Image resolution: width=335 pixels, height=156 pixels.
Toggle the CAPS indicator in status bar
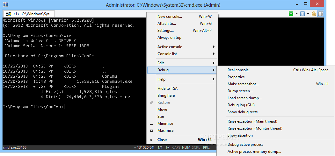tap(177, 147)
